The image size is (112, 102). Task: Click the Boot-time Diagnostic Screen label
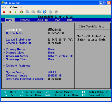[26, 79]
